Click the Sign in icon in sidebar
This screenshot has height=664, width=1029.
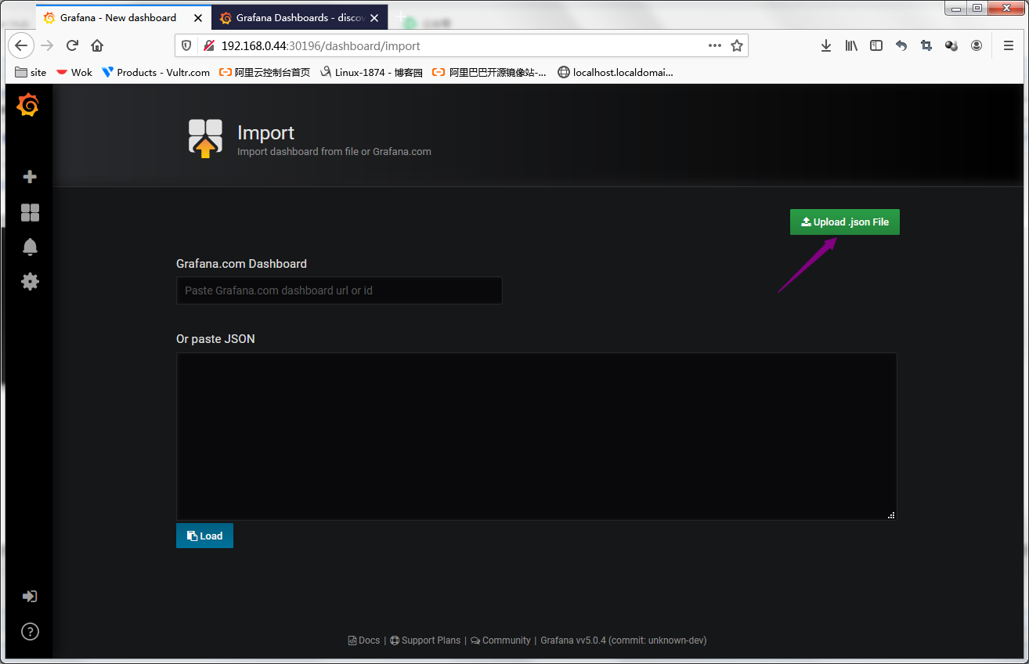pos(30,597)
